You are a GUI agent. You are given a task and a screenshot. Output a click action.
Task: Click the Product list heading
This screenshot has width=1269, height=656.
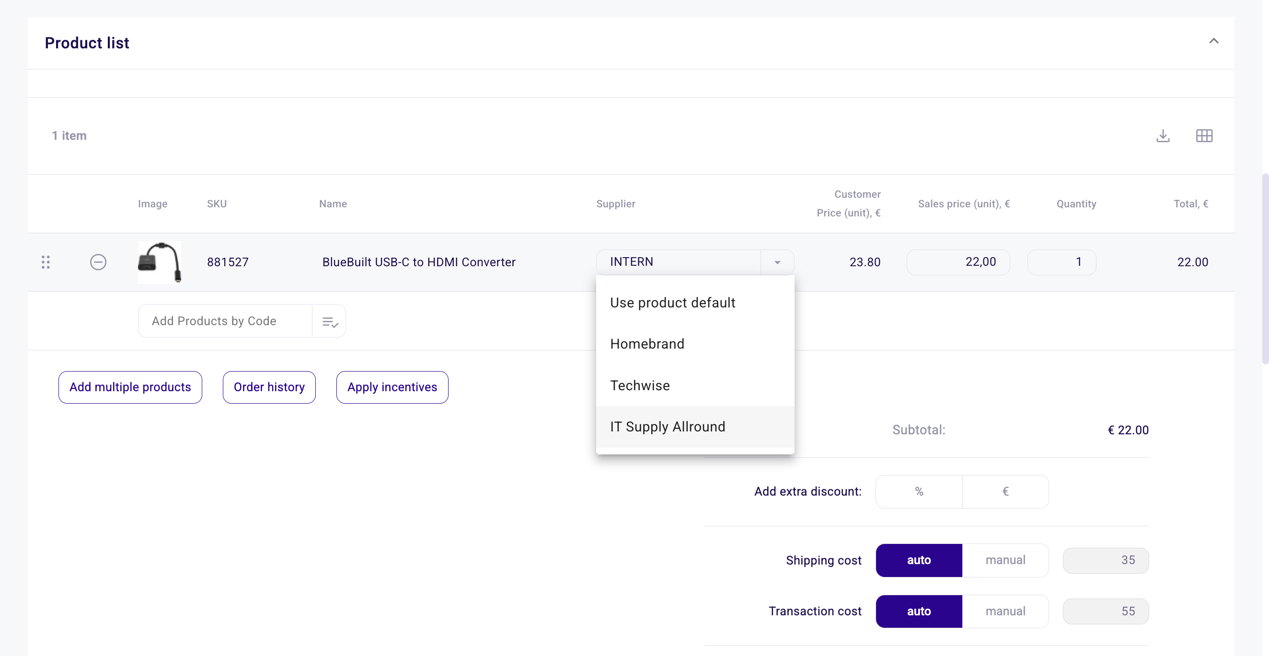click(x=87, y=43)
